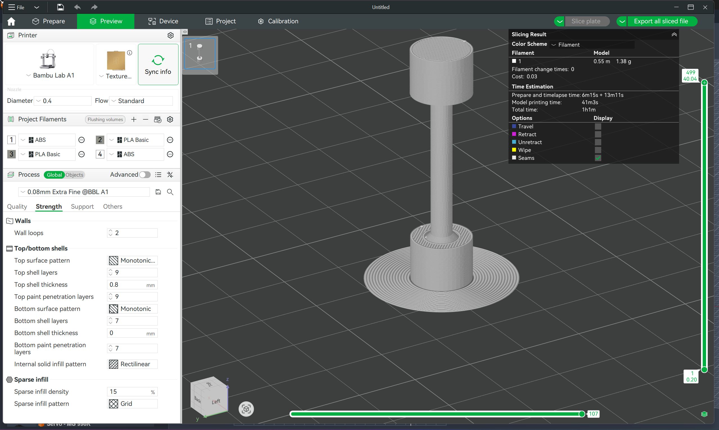This screenshot has width=719, height=430.
Task: Enable the Travel display checkbox
Action: (x=598, y=126)
